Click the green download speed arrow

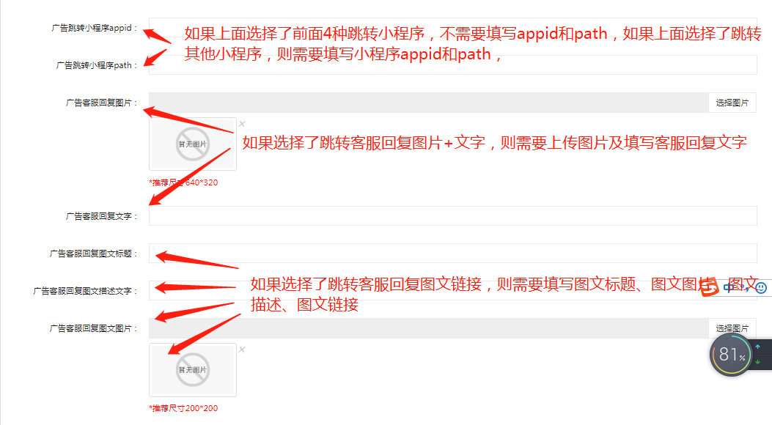(x=757, y=362)
